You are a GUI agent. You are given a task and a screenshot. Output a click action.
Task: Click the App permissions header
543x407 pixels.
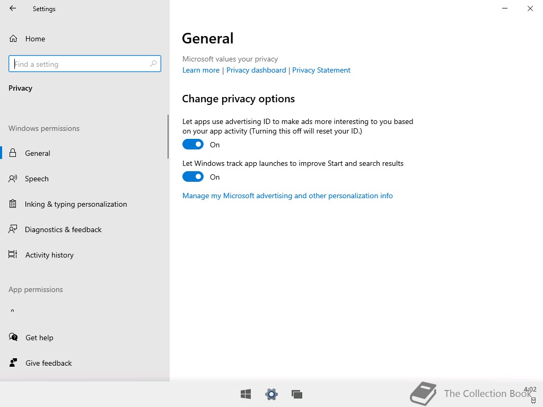36,289
